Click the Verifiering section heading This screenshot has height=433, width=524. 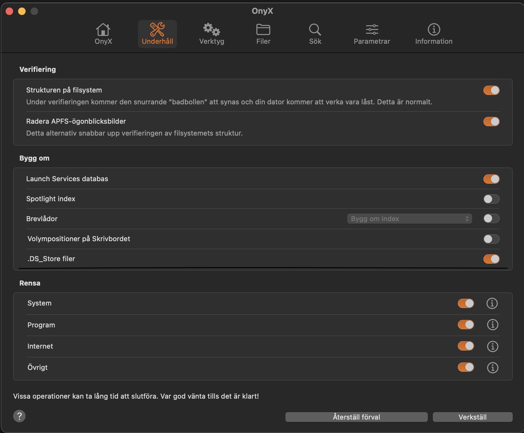click(x=37, y=69)
